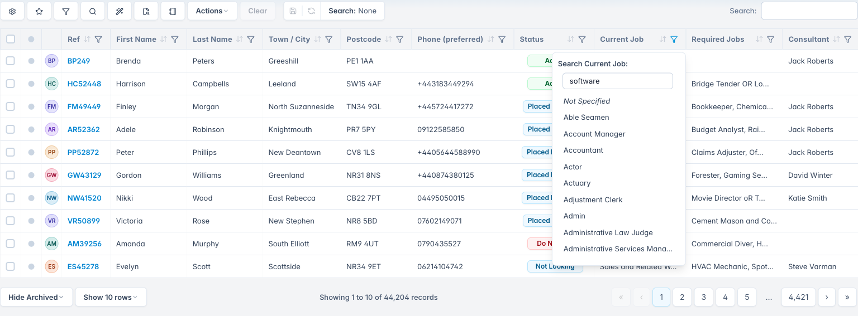Click the star favourites icon
The height and width of the screenshot is (316, 858).
pos(39,11)
